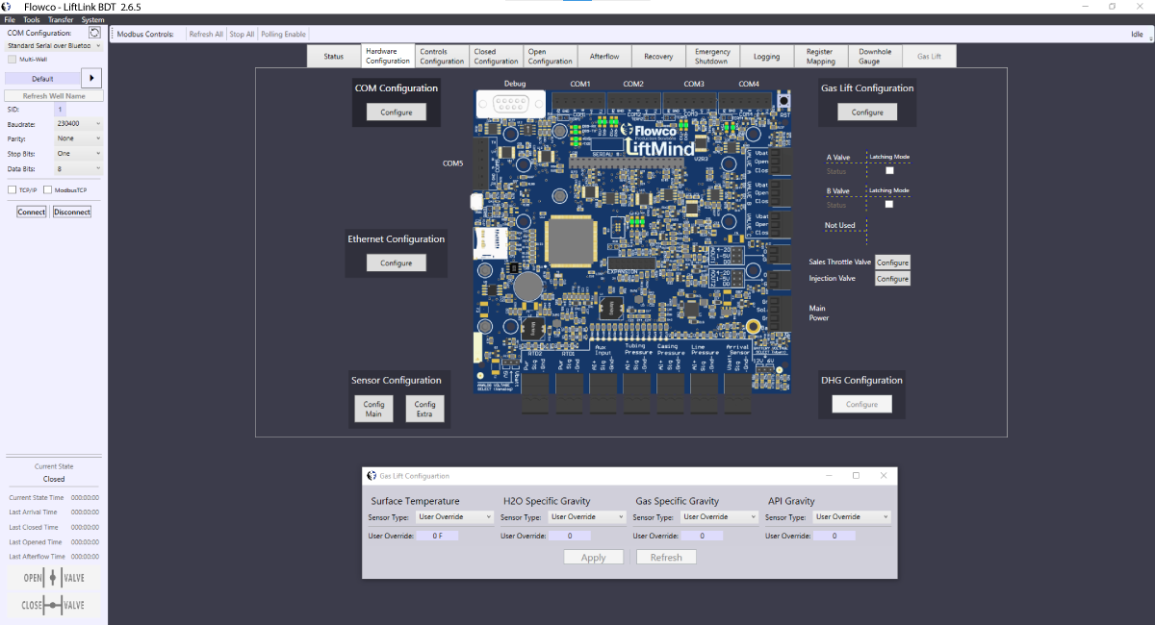Click Polling Enable in Modbus Controls
Viewport: 1155px width, 625px height.
click(x=284, y=35)
